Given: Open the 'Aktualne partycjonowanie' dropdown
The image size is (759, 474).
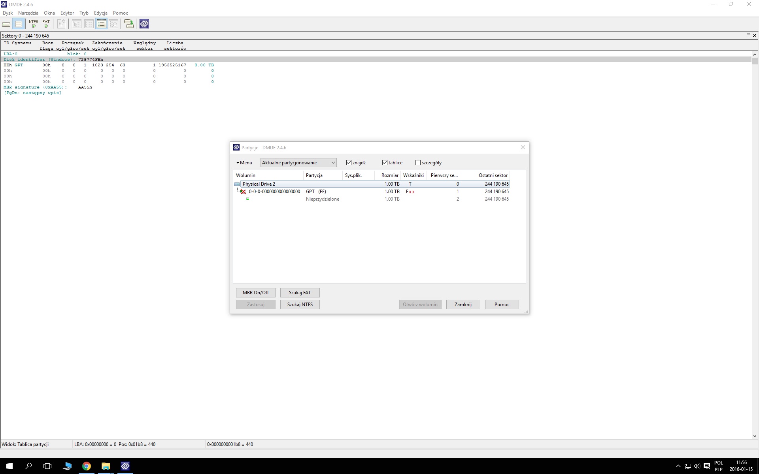Looking at the screenshot, I should point(298,163).
